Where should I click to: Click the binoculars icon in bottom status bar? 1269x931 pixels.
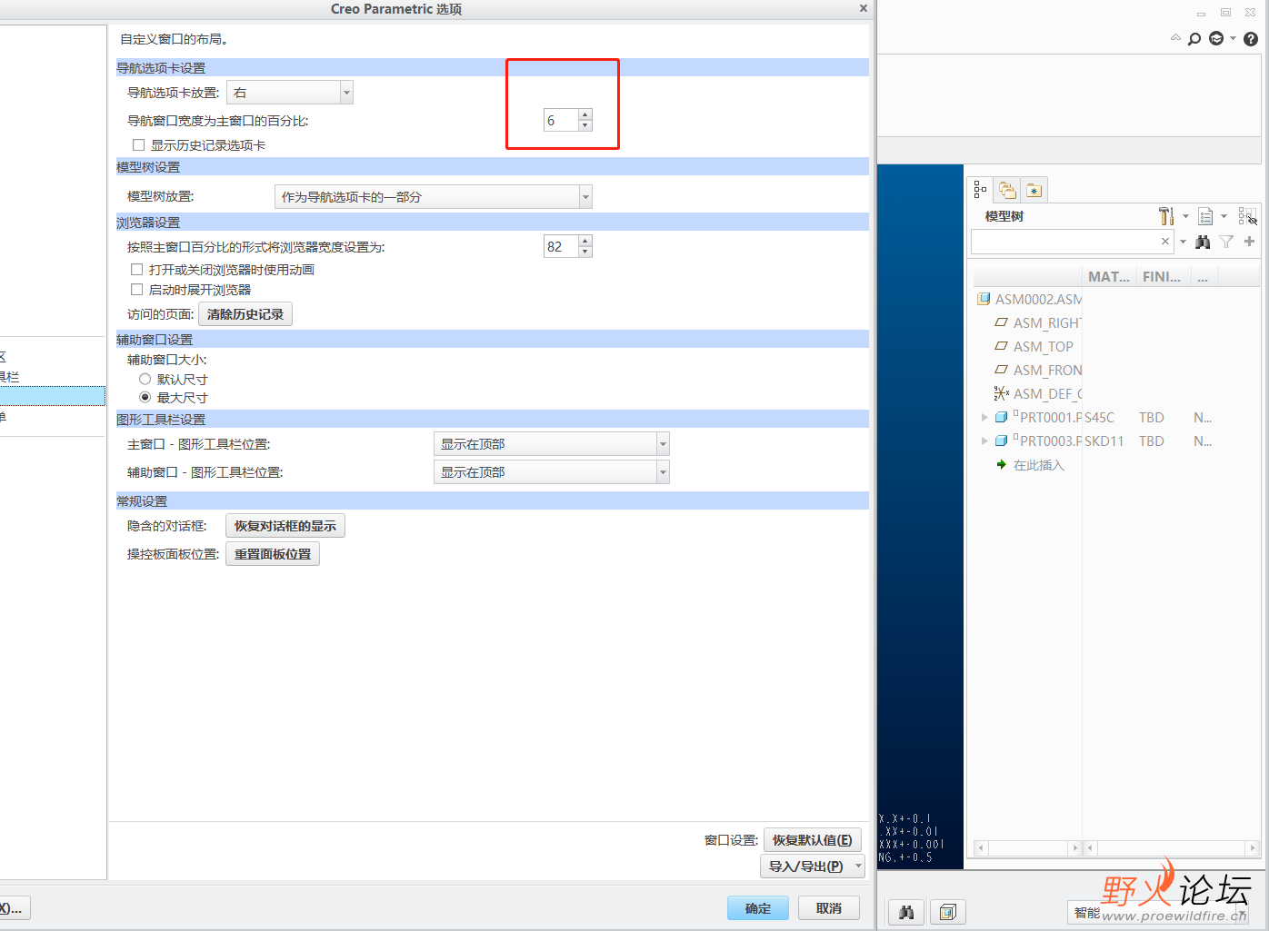906,912
